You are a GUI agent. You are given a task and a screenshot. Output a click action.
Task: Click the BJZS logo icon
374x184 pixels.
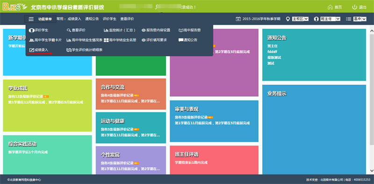pos(15,7)
